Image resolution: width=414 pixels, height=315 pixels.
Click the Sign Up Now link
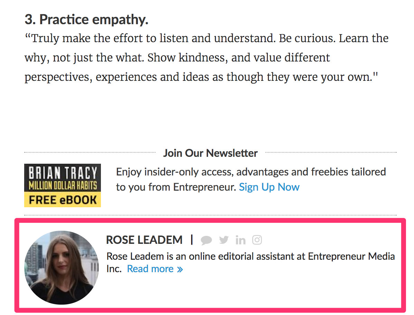pyautogui.click(x=269, y=187)
